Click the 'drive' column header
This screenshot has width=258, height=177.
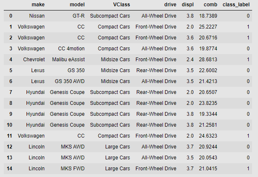tap(170, 5)
